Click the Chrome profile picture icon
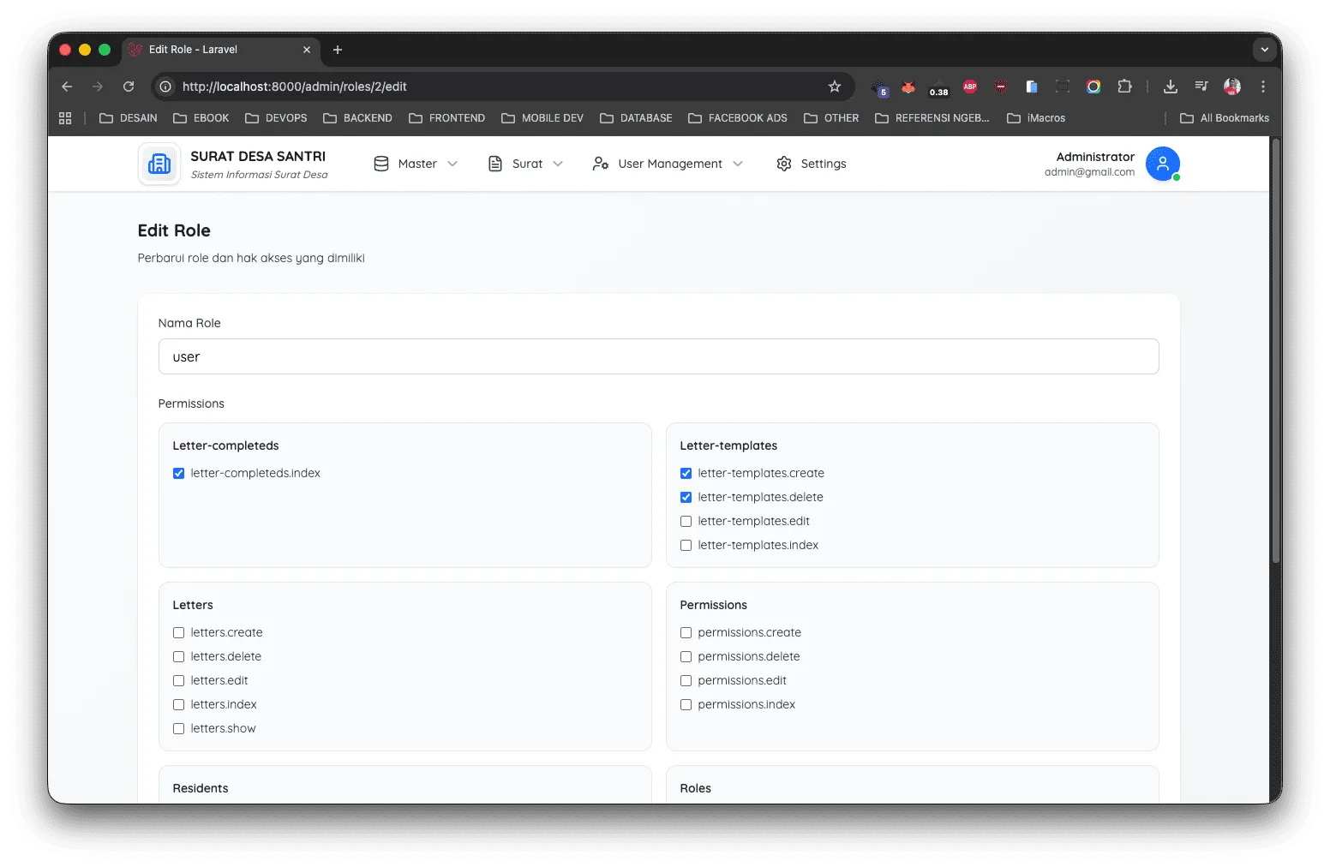This screenshot has height=867, width=1330. [x=1232, y=87]
